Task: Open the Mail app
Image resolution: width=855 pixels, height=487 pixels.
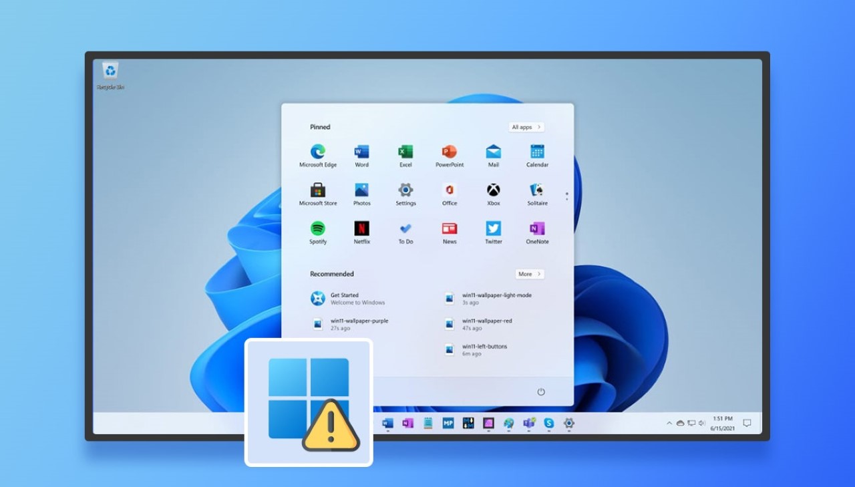Action: coord(493,151)
